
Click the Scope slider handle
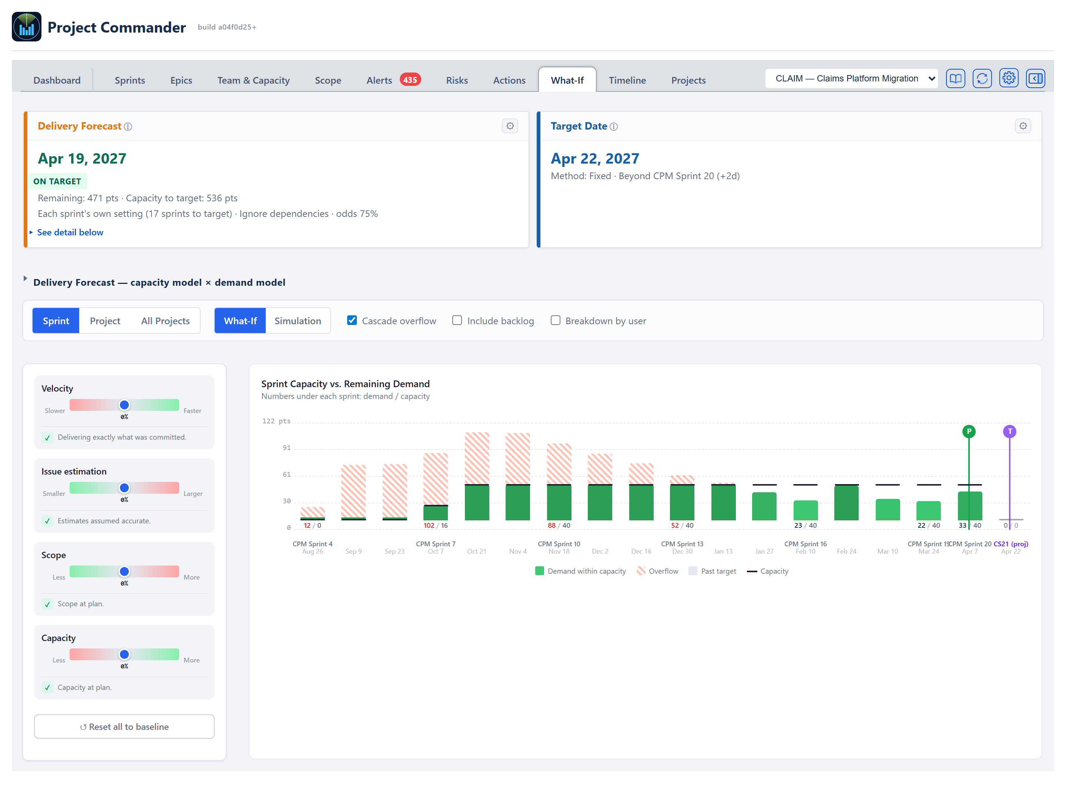124,571
